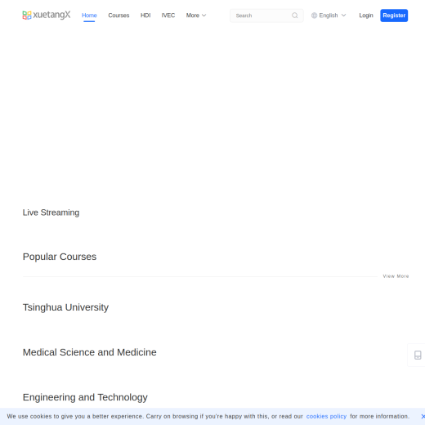Dismiss the cookie banner with the X
Screen dimensions: 425x425
(423, 416)
